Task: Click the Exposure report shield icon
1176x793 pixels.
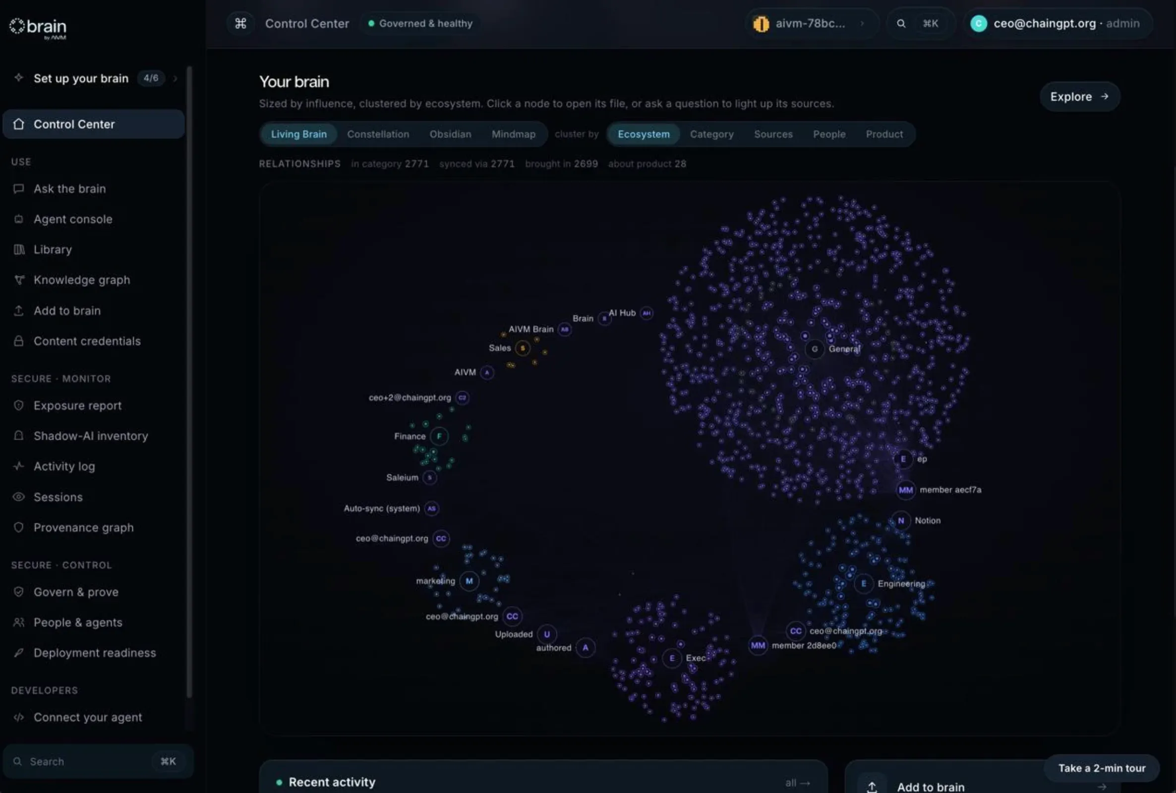Action: click(x=19, y=405)
